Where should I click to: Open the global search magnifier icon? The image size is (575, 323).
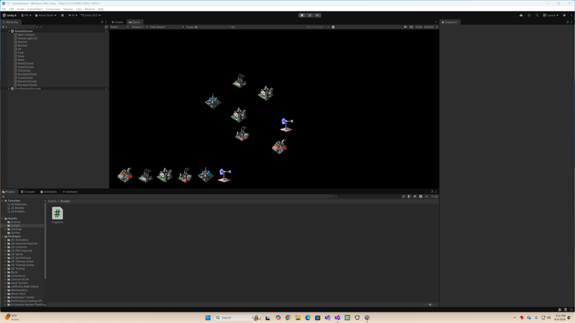[x=537, y=15]
